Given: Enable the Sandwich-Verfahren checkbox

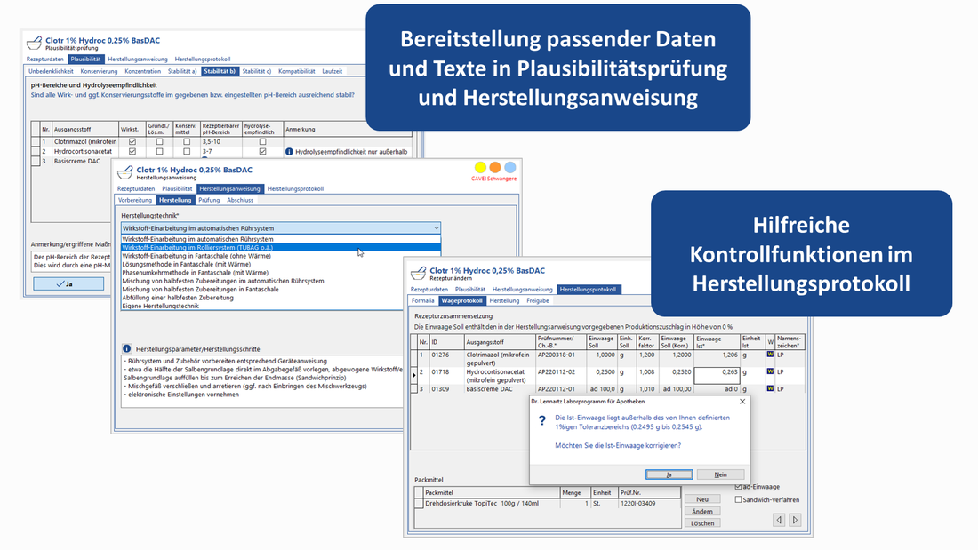Looking at the screenshot, I should click(739, 499).
